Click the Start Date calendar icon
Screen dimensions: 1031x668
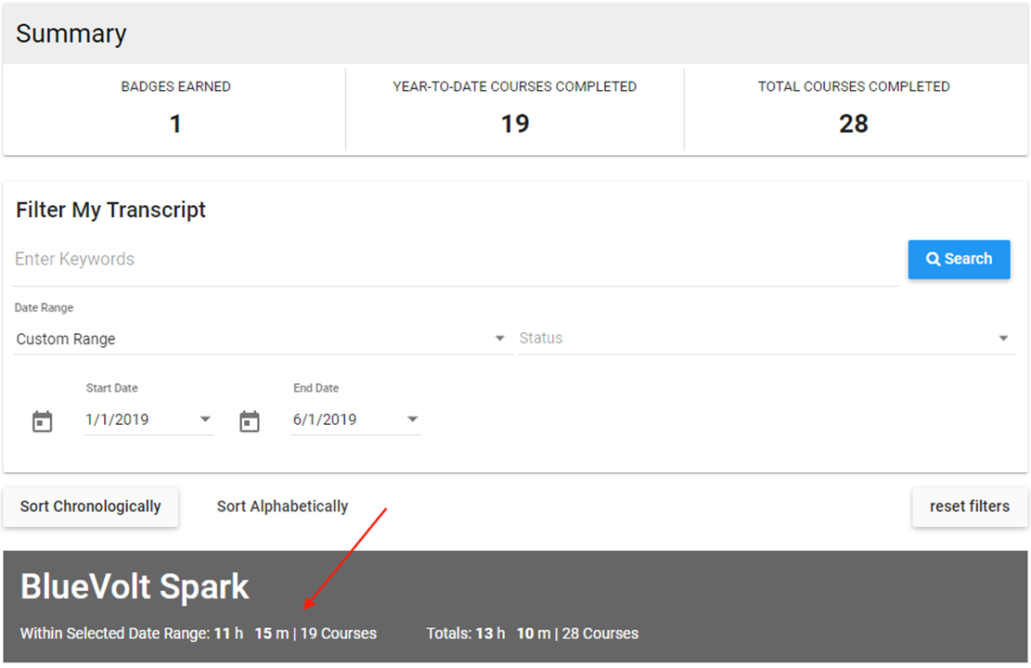42,421
